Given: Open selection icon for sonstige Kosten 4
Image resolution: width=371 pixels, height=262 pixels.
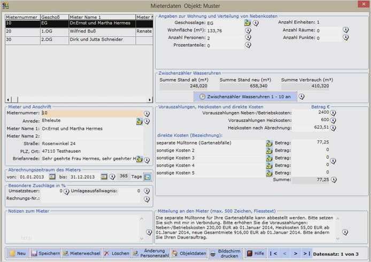Looking at the screenshot, I should (x=269, y=165).
